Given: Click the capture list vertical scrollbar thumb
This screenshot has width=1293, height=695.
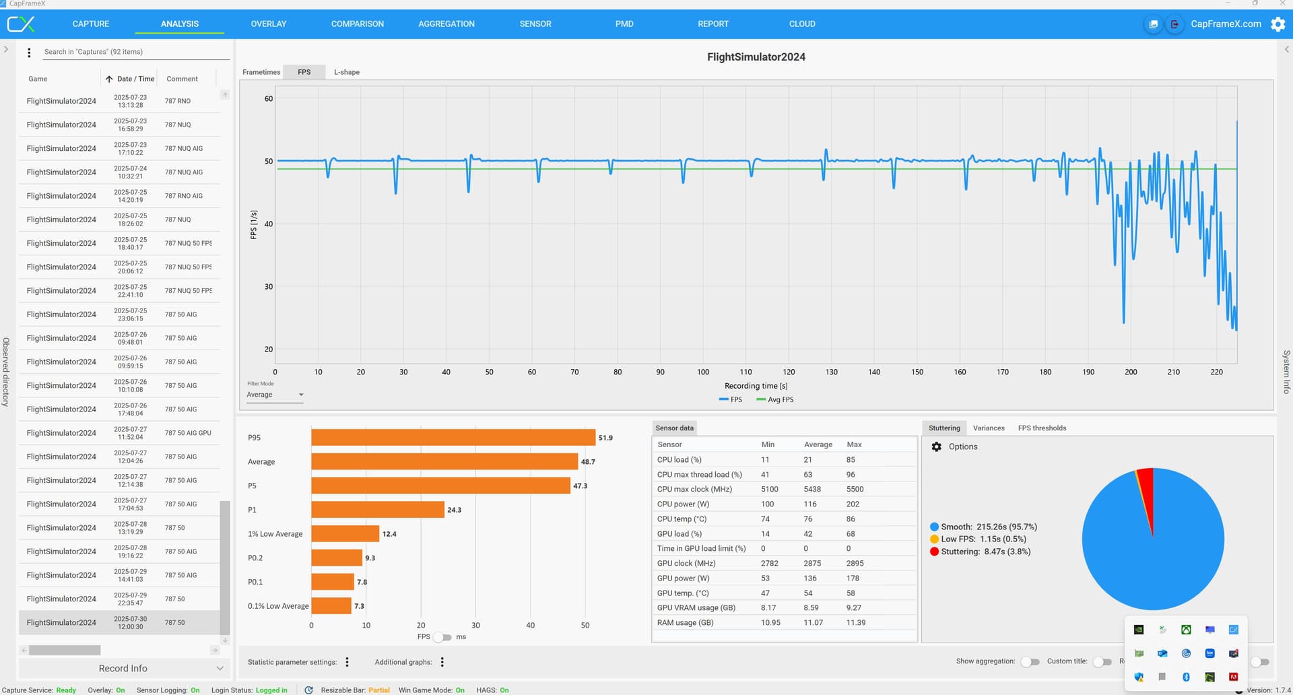Looking at the screenshot, I should 225,568.
